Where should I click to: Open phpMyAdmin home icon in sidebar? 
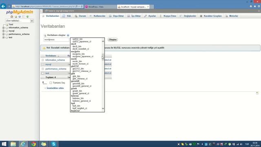(12, 17)
